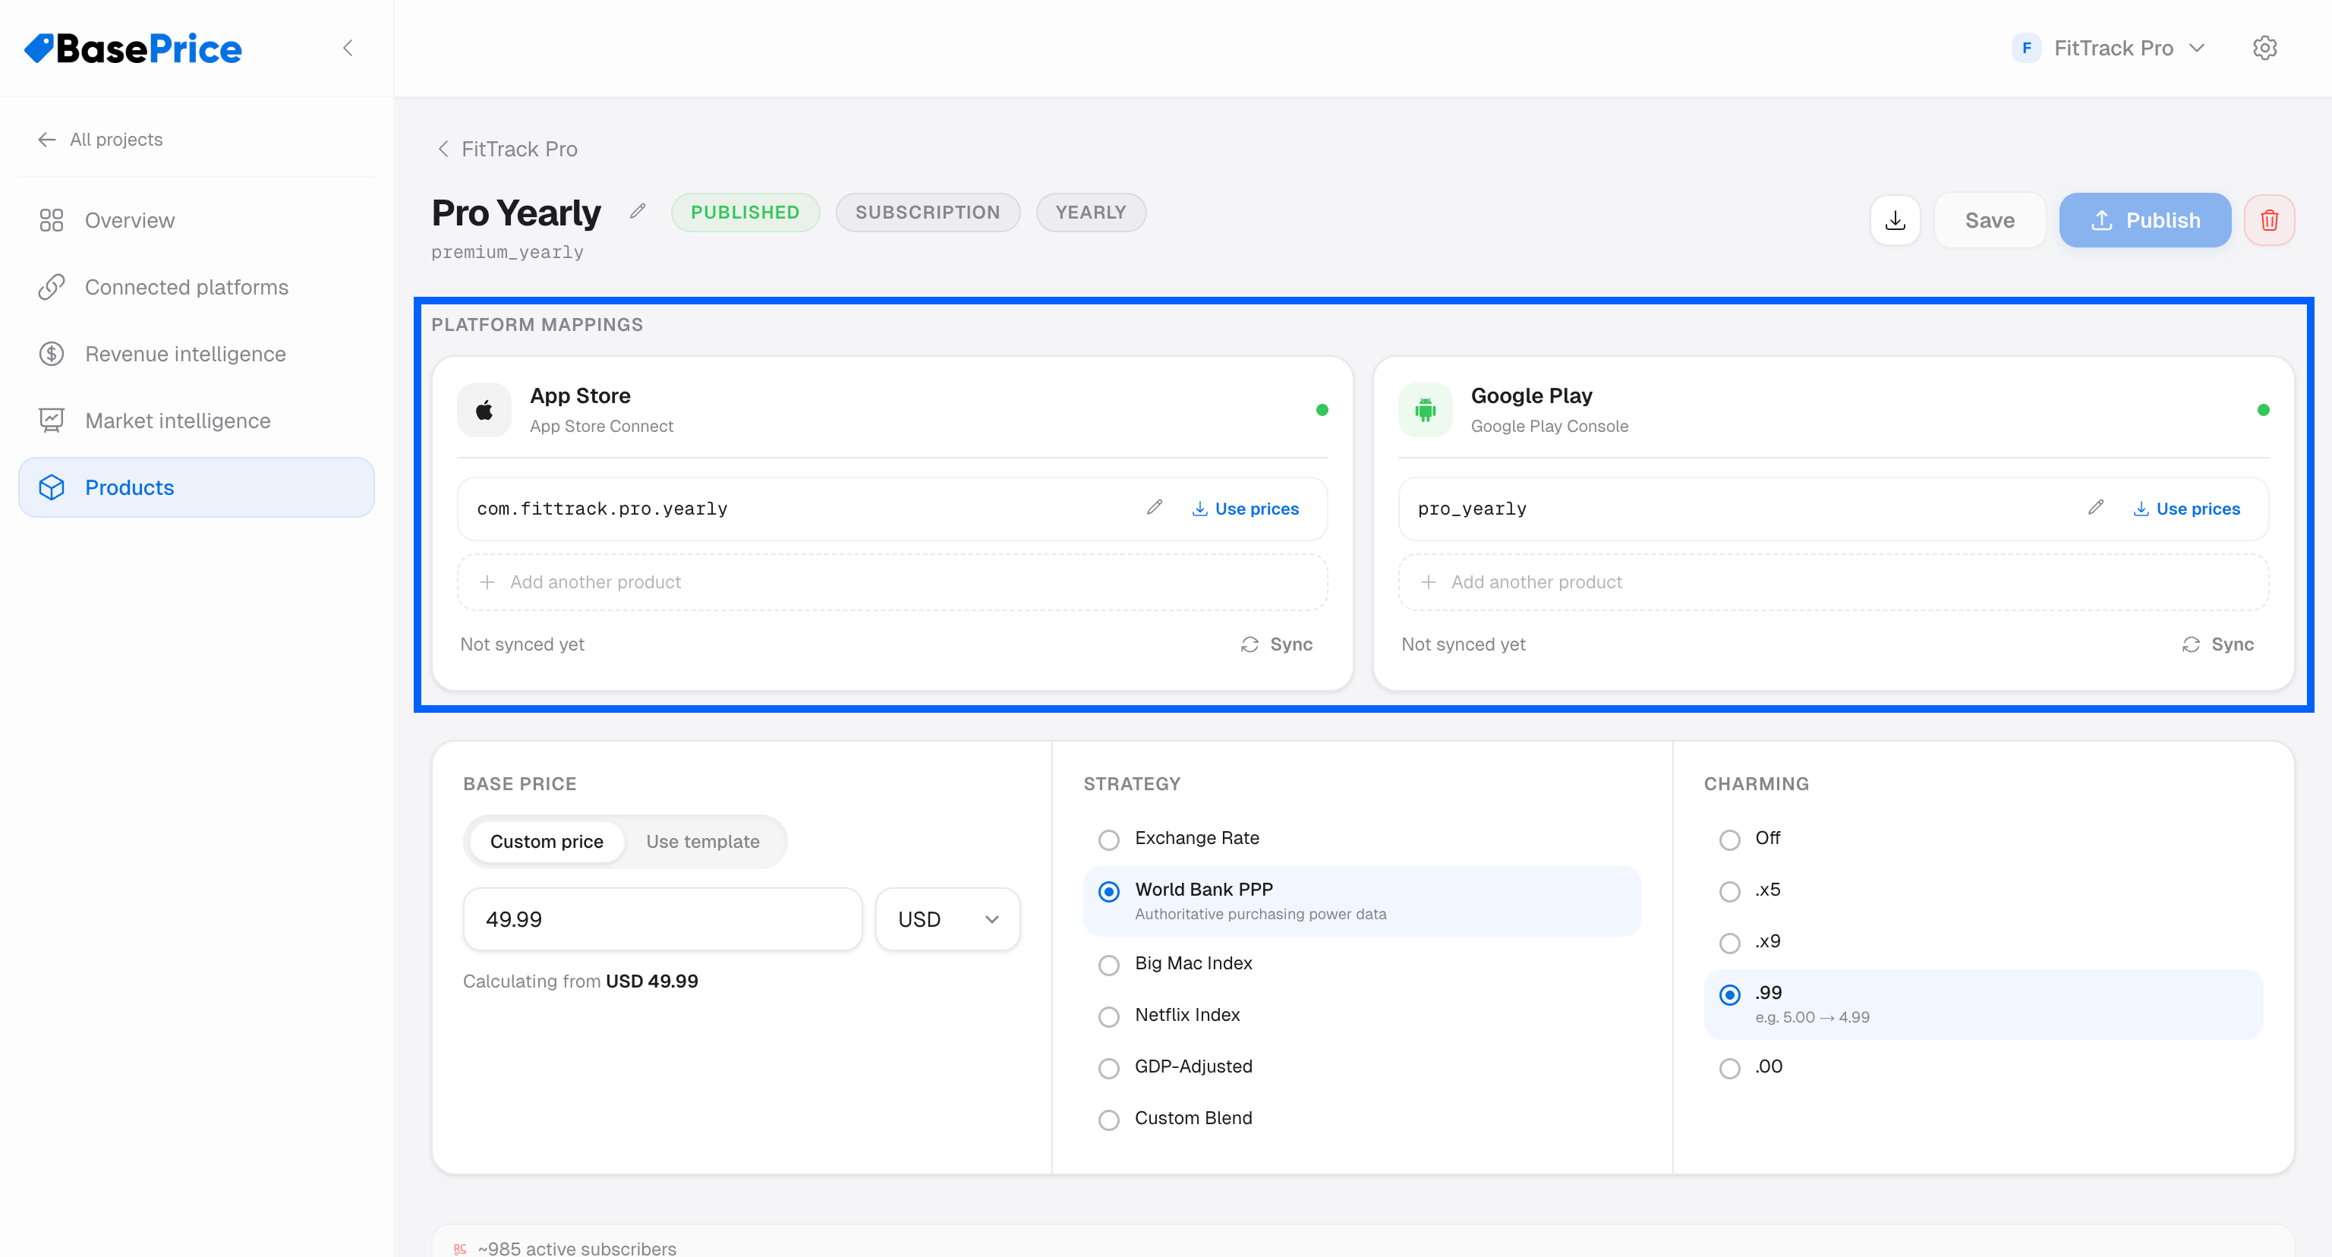The width and height of the screenshot is (2332, 1257).
Task: Click the Revenue intelligence dollar icon
Action: 52,354
